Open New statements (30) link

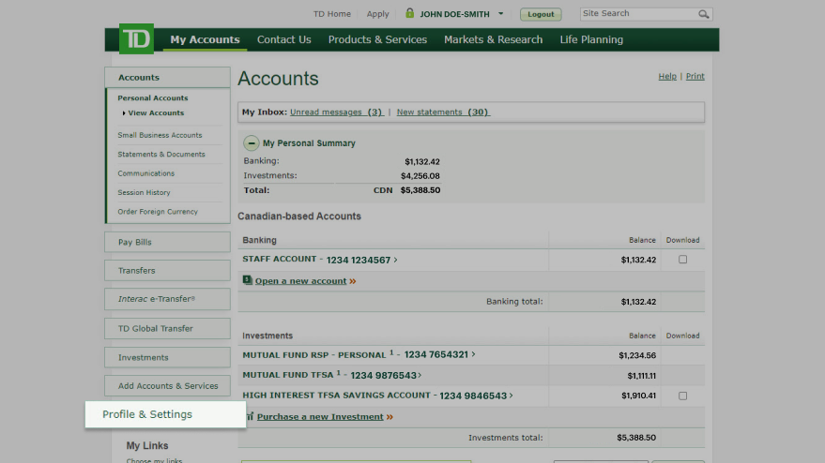(x=443, y=112)
